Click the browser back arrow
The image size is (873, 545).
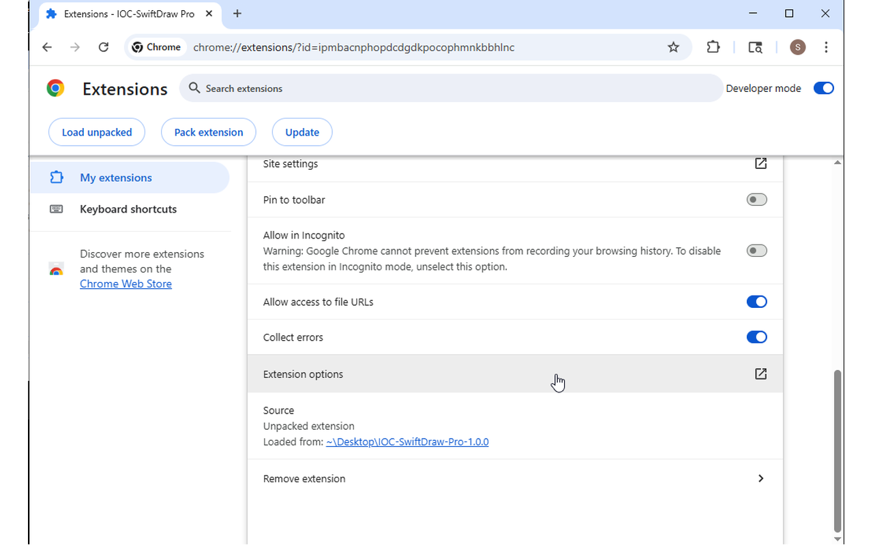[x=47, y=47]
